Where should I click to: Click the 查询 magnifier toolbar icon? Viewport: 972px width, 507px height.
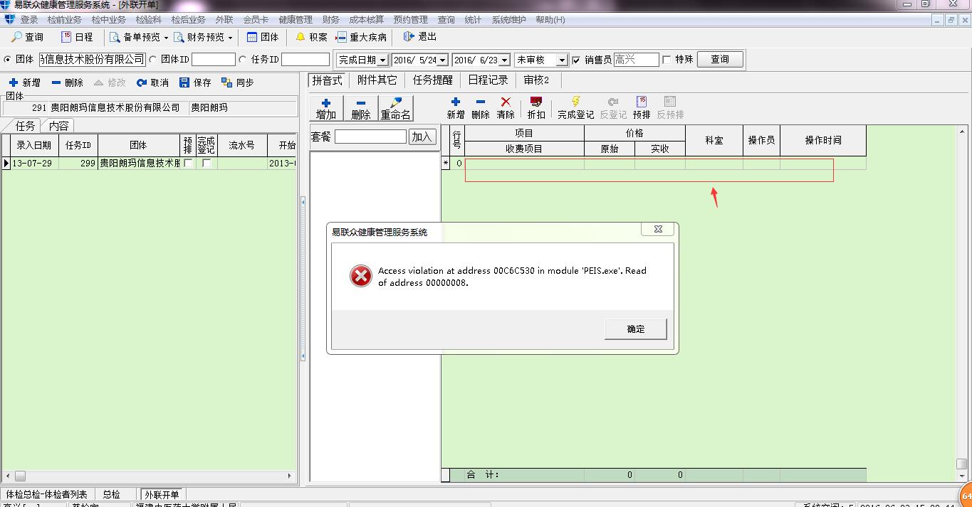click(x=16, y=37)
